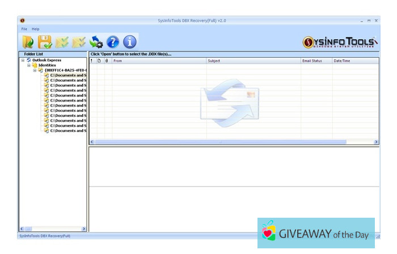397x254 pixels.
Task: Click the Email Status column header
Action: pyautogui.click(x=315, y=61)
